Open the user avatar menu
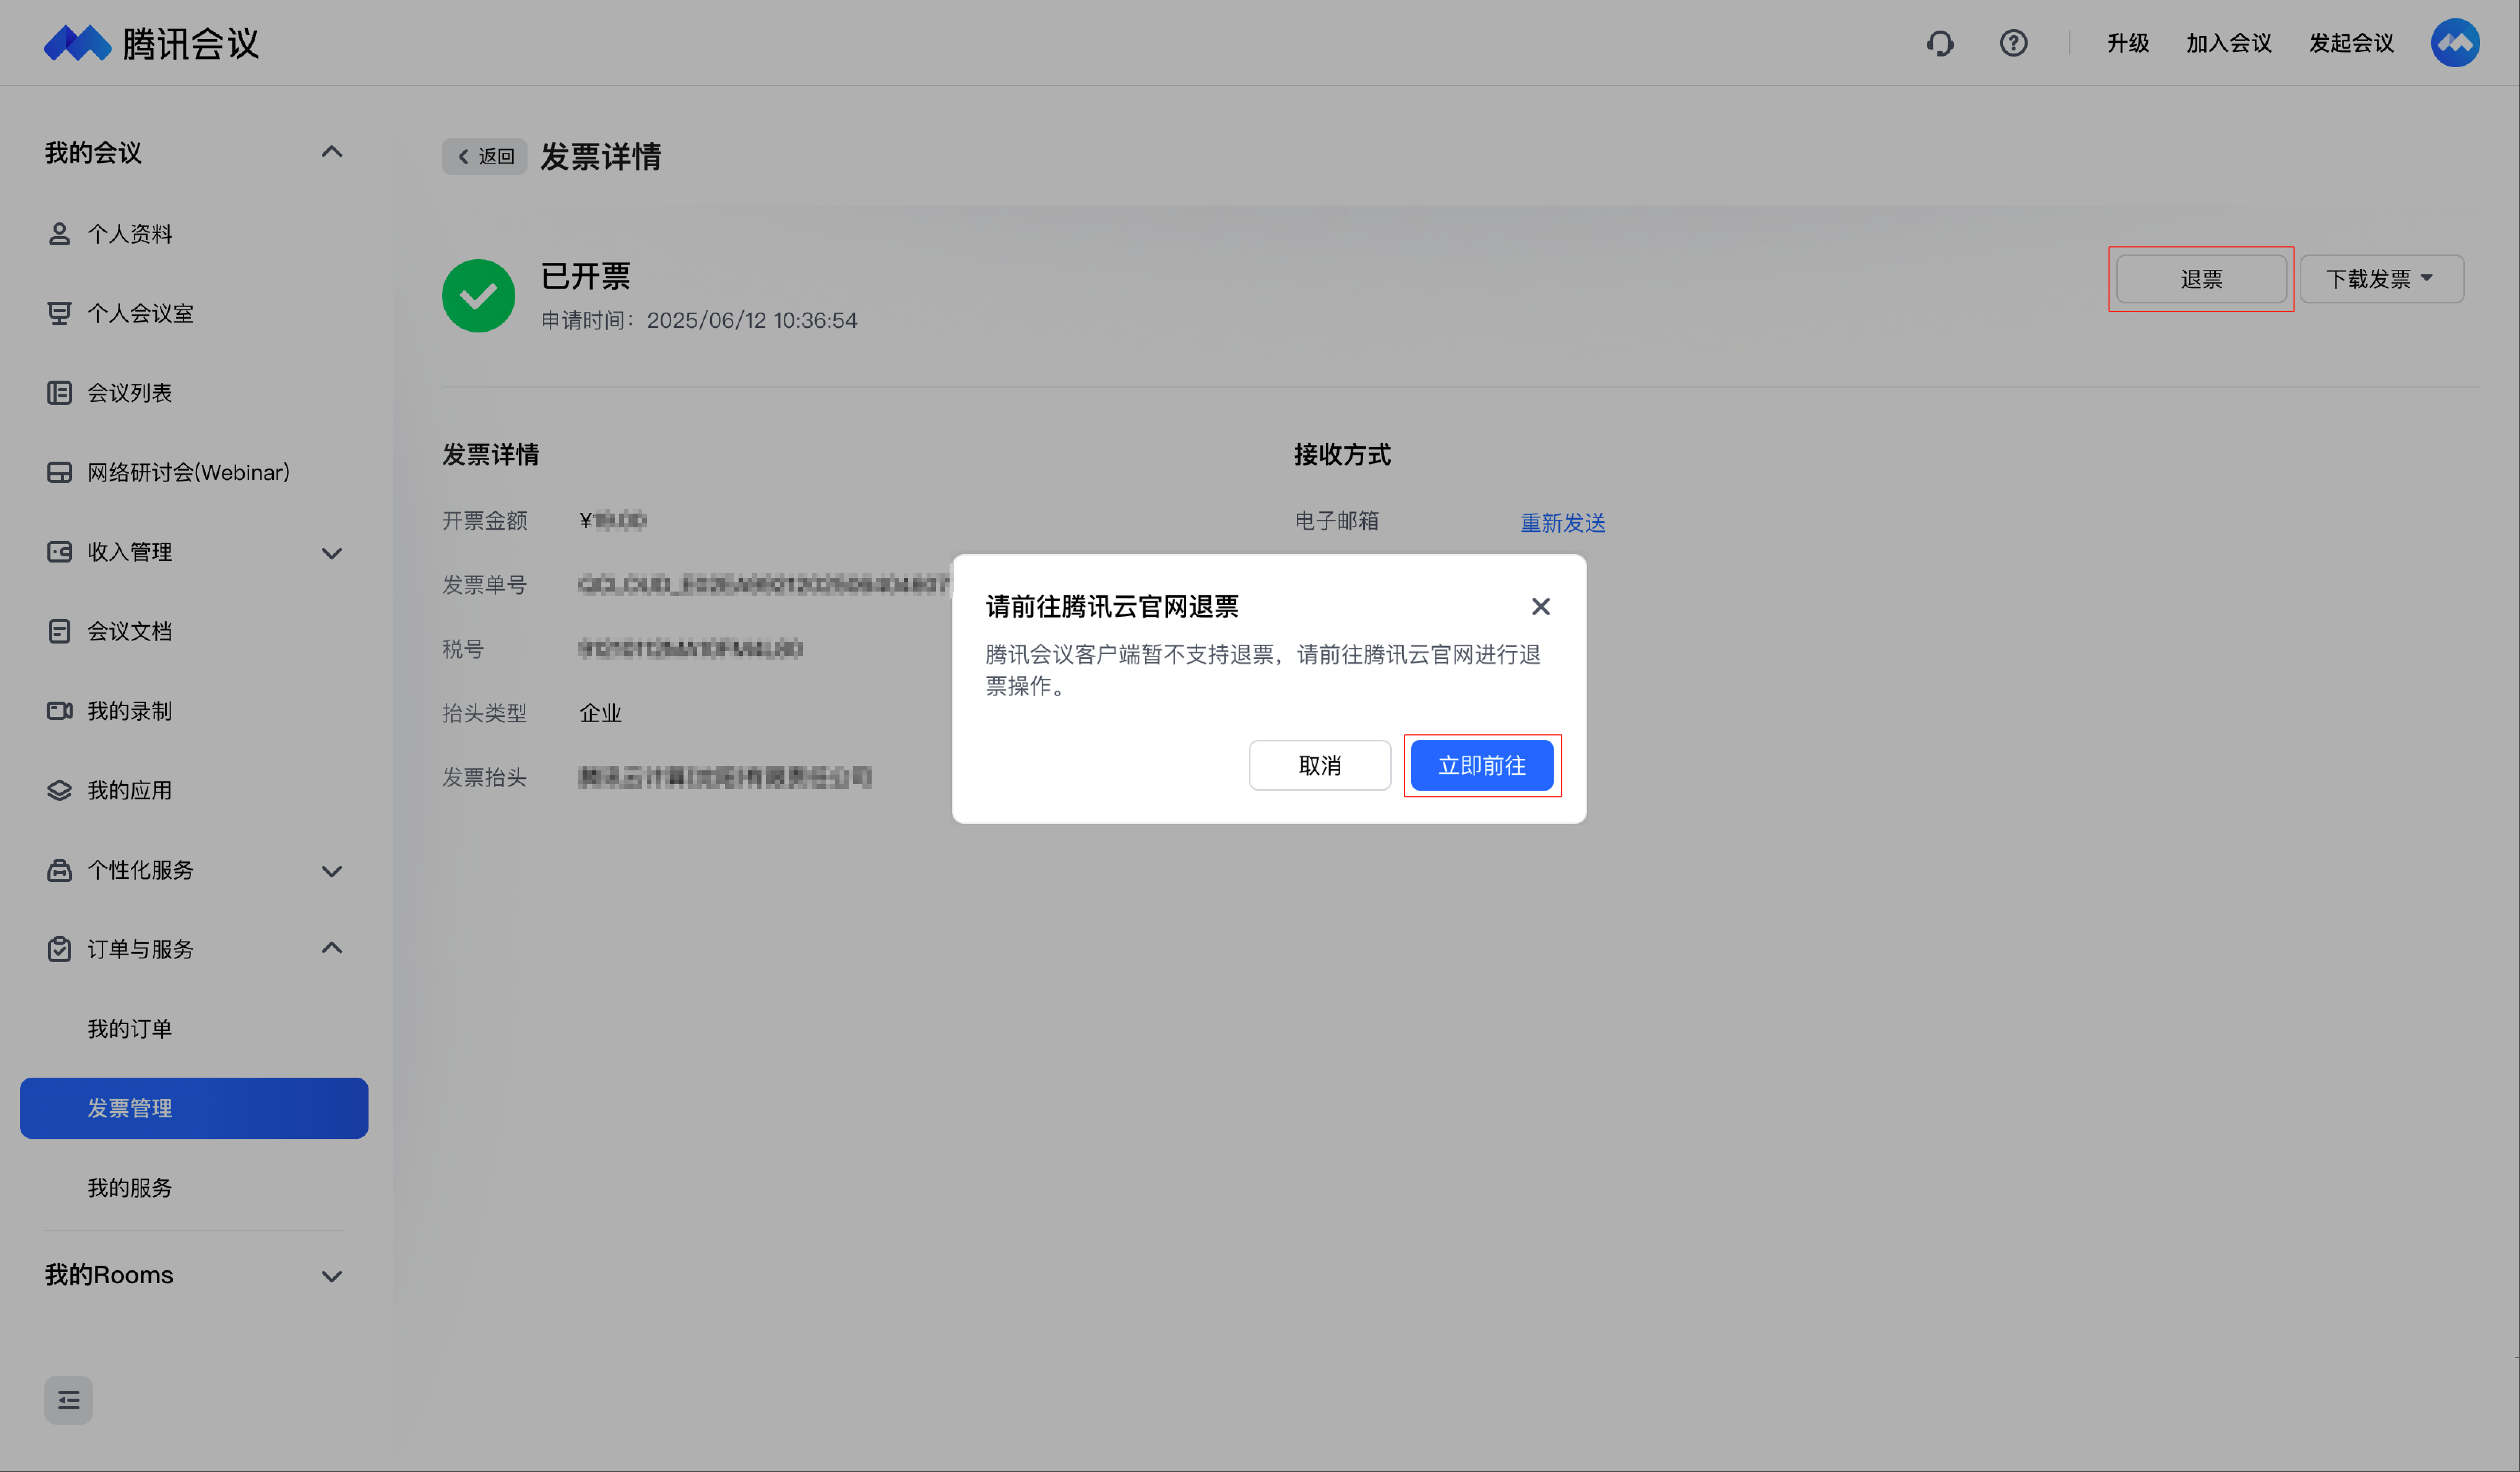This screenshot has height=1472, width=2520. coord(2455,43)
